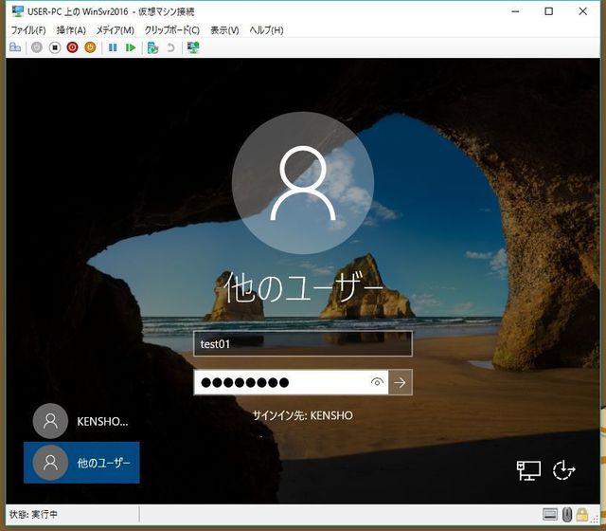Open the 操作(A) menu

71,30
